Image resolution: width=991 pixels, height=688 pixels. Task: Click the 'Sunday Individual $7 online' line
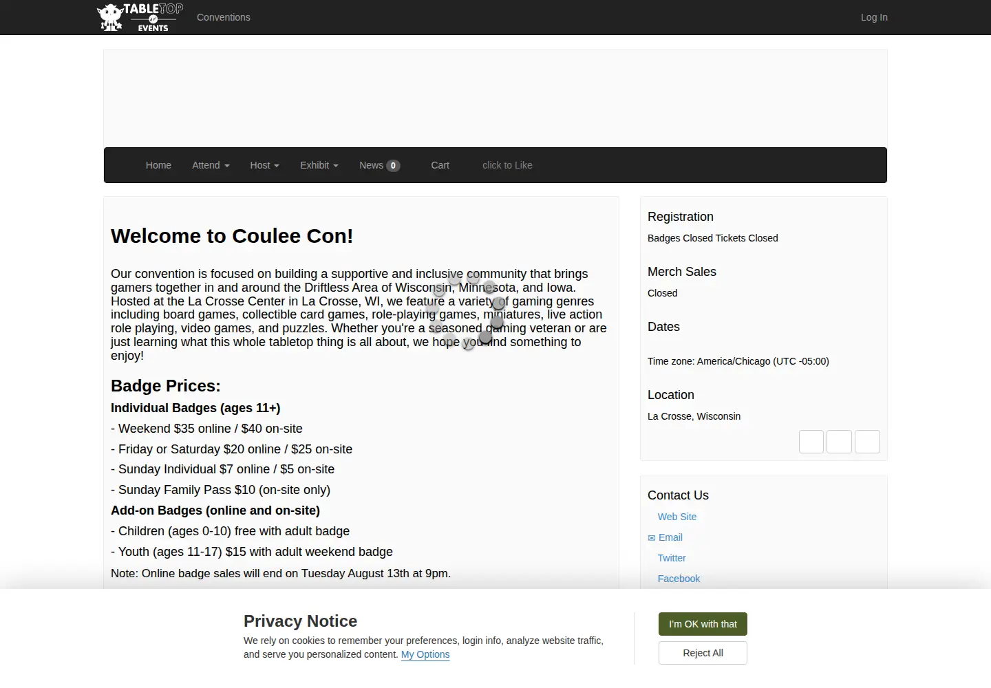coord(222,469)
